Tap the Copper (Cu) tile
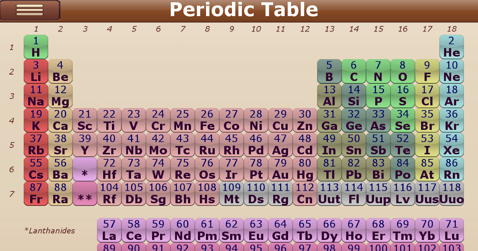This screenshot has height=251, width=478. tap(280, 120)
